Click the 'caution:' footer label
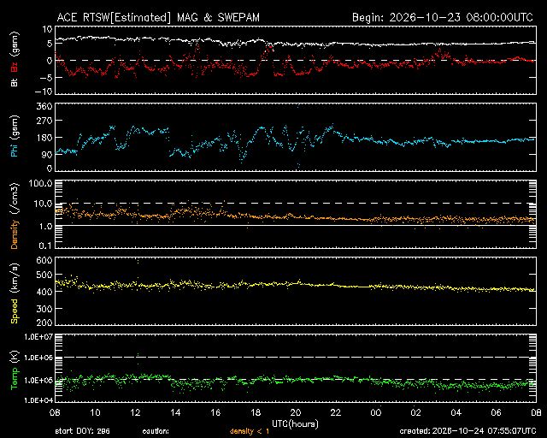547x438 pixels. click(156, 431)
